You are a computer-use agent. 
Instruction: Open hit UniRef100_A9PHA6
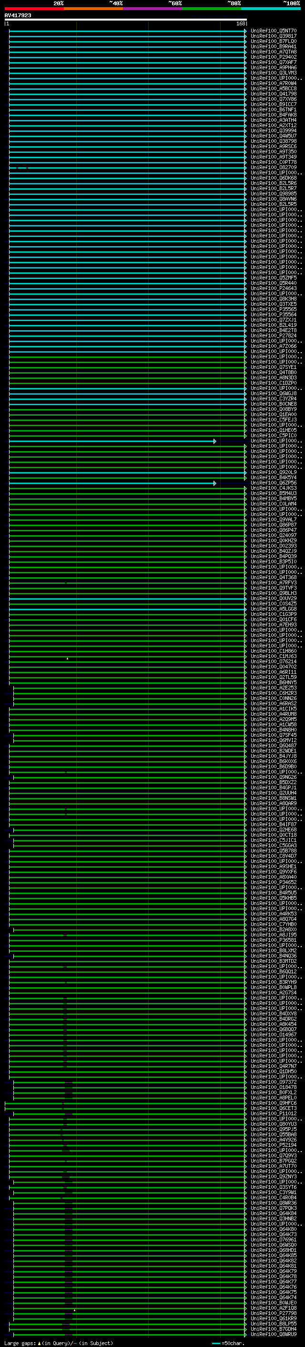(274, 67)
